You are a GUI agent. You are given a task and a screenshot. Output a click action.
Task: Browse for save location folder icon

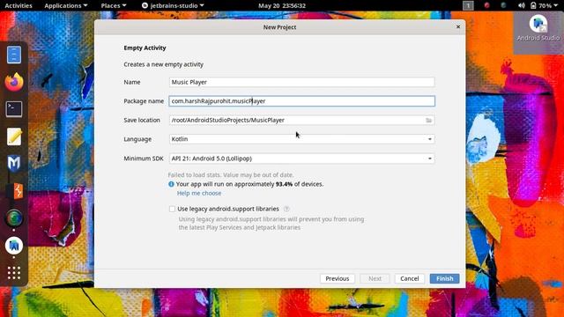(429, 120)
